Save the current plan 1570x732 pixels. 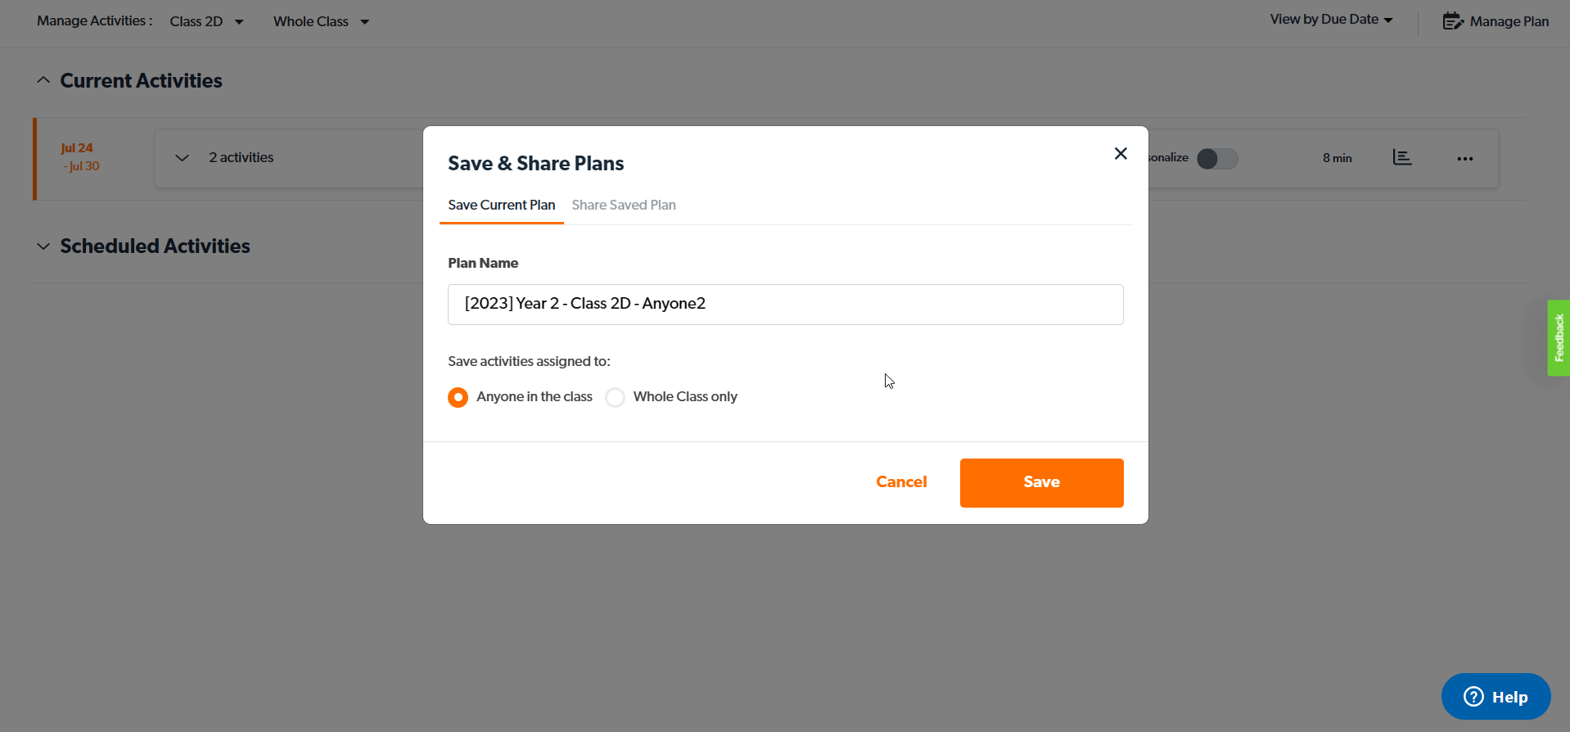pyautogui.click(x=1040, y=482)
